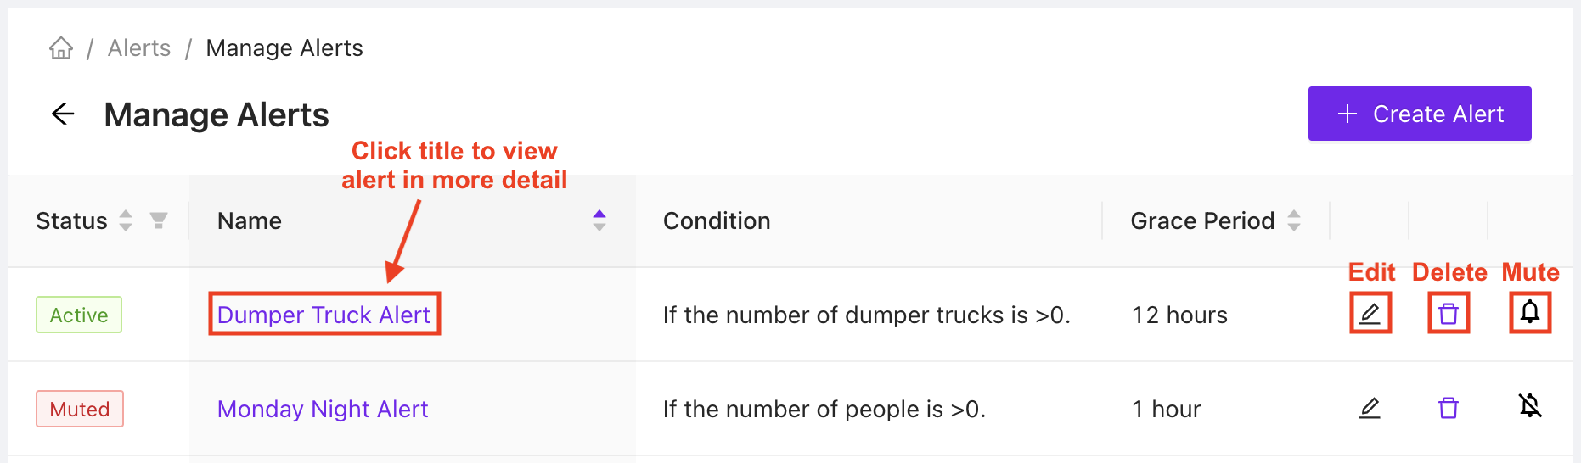Viewport: 1581px width, 463px height.
Task: Click the plus icon in Create Alert
Action: coord(1348,114)
